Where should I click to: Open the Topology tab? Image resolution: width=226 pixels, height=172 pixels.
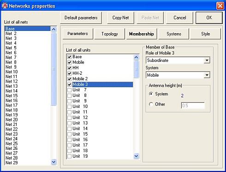[x=110, y=34]
